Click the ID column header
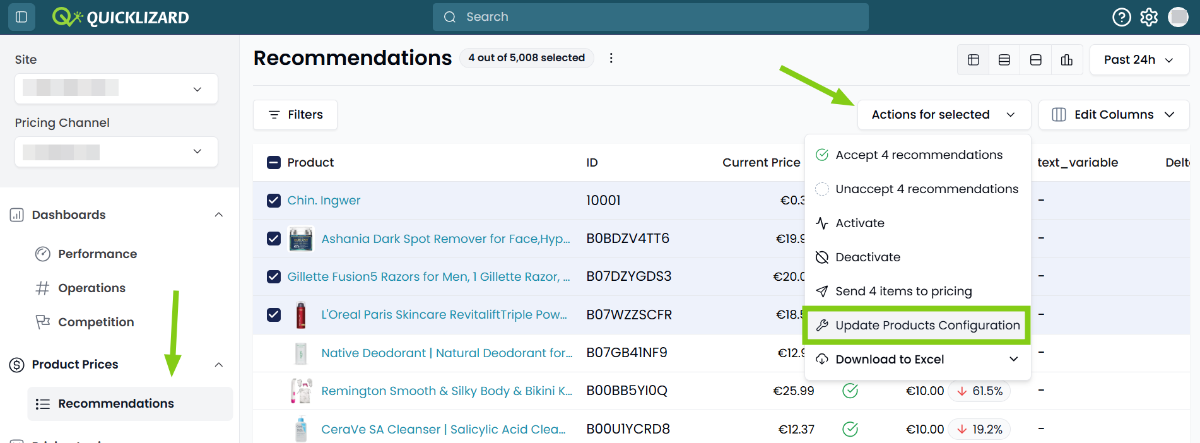 [592, 163]
